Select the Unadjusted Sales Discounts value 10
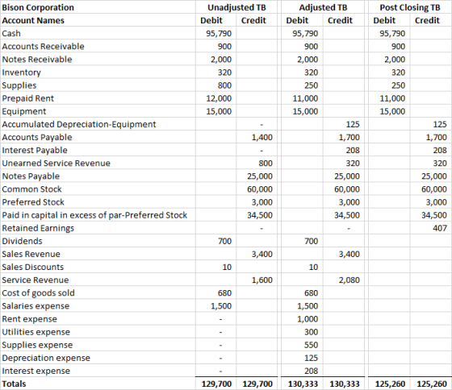 227,267
